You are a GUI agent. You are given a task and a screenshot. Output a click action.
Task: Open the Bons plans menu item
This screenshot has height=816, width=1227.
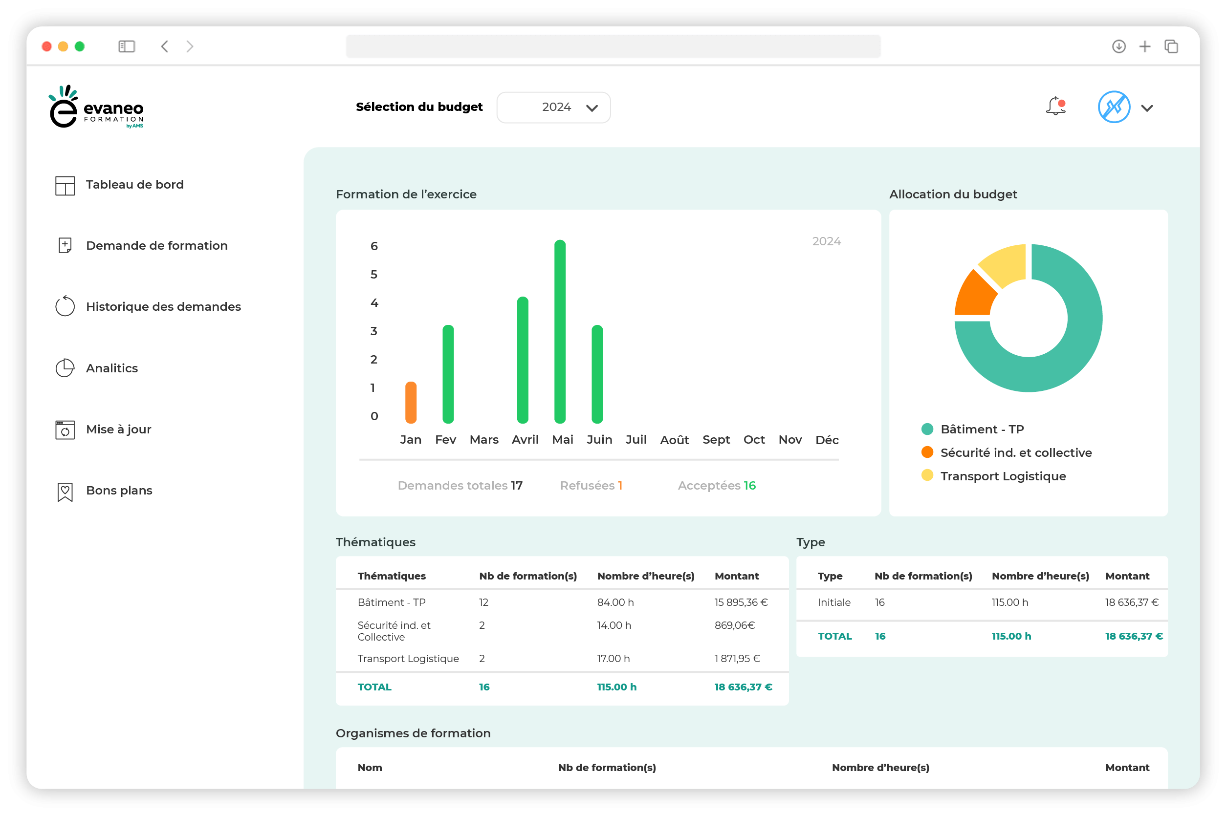119,490
